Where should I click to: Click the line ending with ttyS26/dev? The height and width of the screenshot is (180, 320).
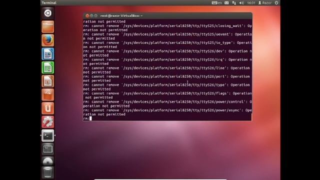pyautogui.click(x=167, y=51)
